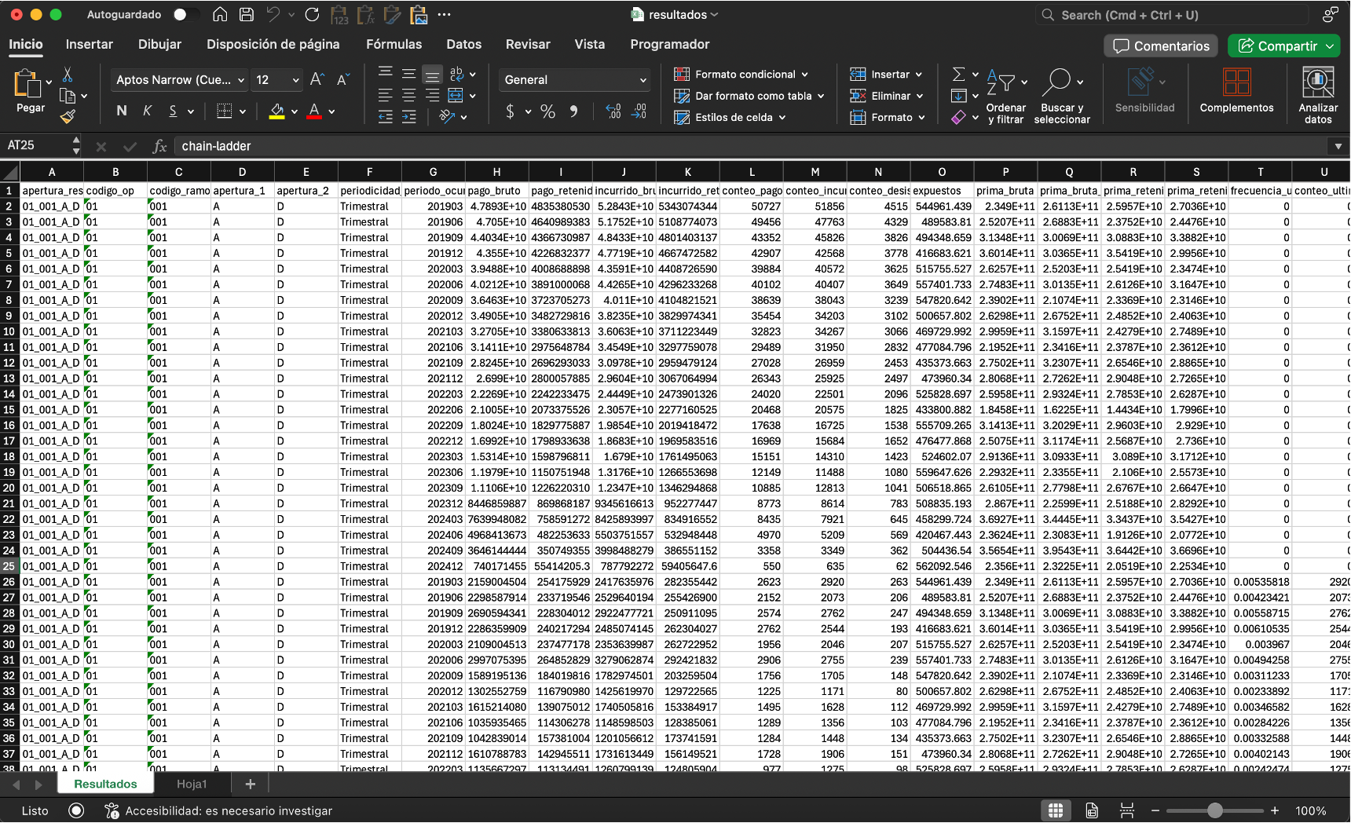Increase font size with larger A icon
This screenshot has width=1351, height=823.
[x=317, y=79]
